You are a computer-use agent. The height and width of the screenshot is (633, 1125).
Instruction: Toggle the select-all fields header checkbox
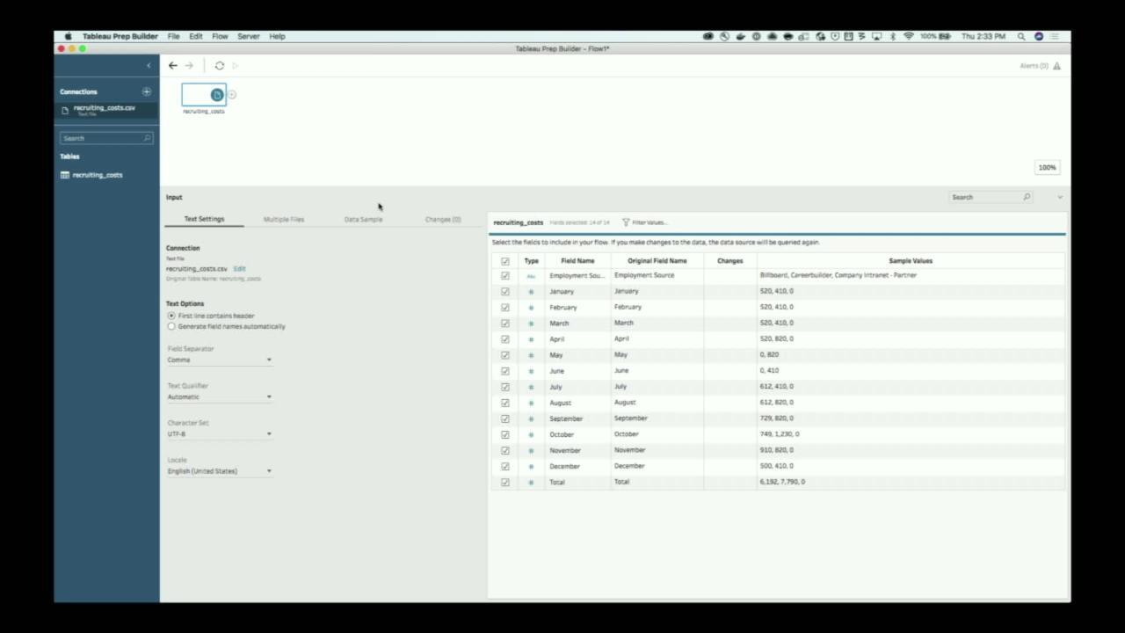[505, 261]
